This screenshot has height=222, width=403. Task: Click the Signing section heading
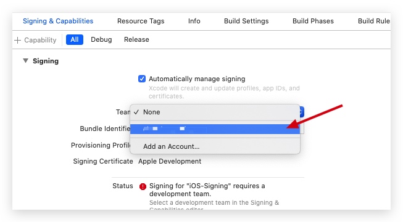(x=46, y=61)
